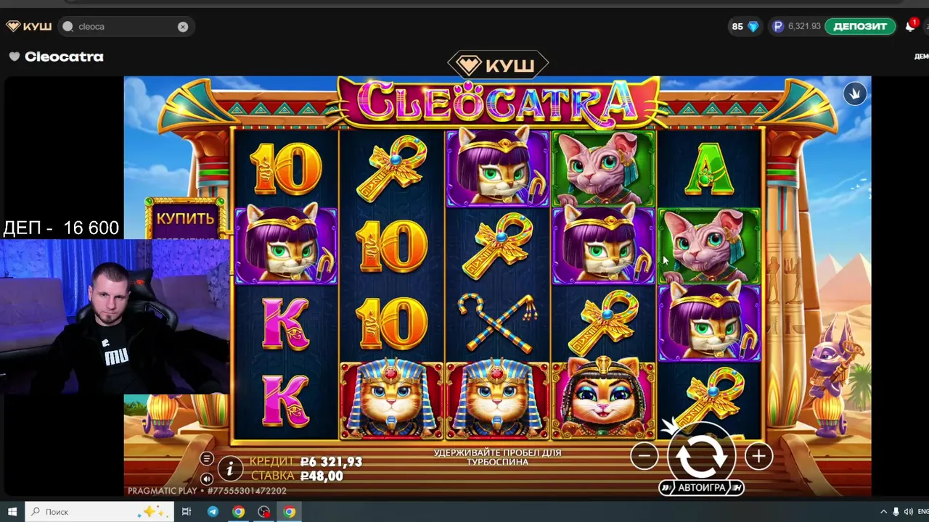Mute the game sound speaker icon

tap(207, 478)
